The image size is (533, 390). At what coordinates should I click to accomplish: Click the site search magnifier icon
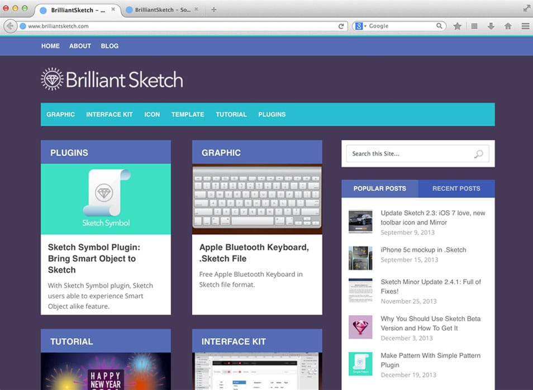(x=479, y=154)
